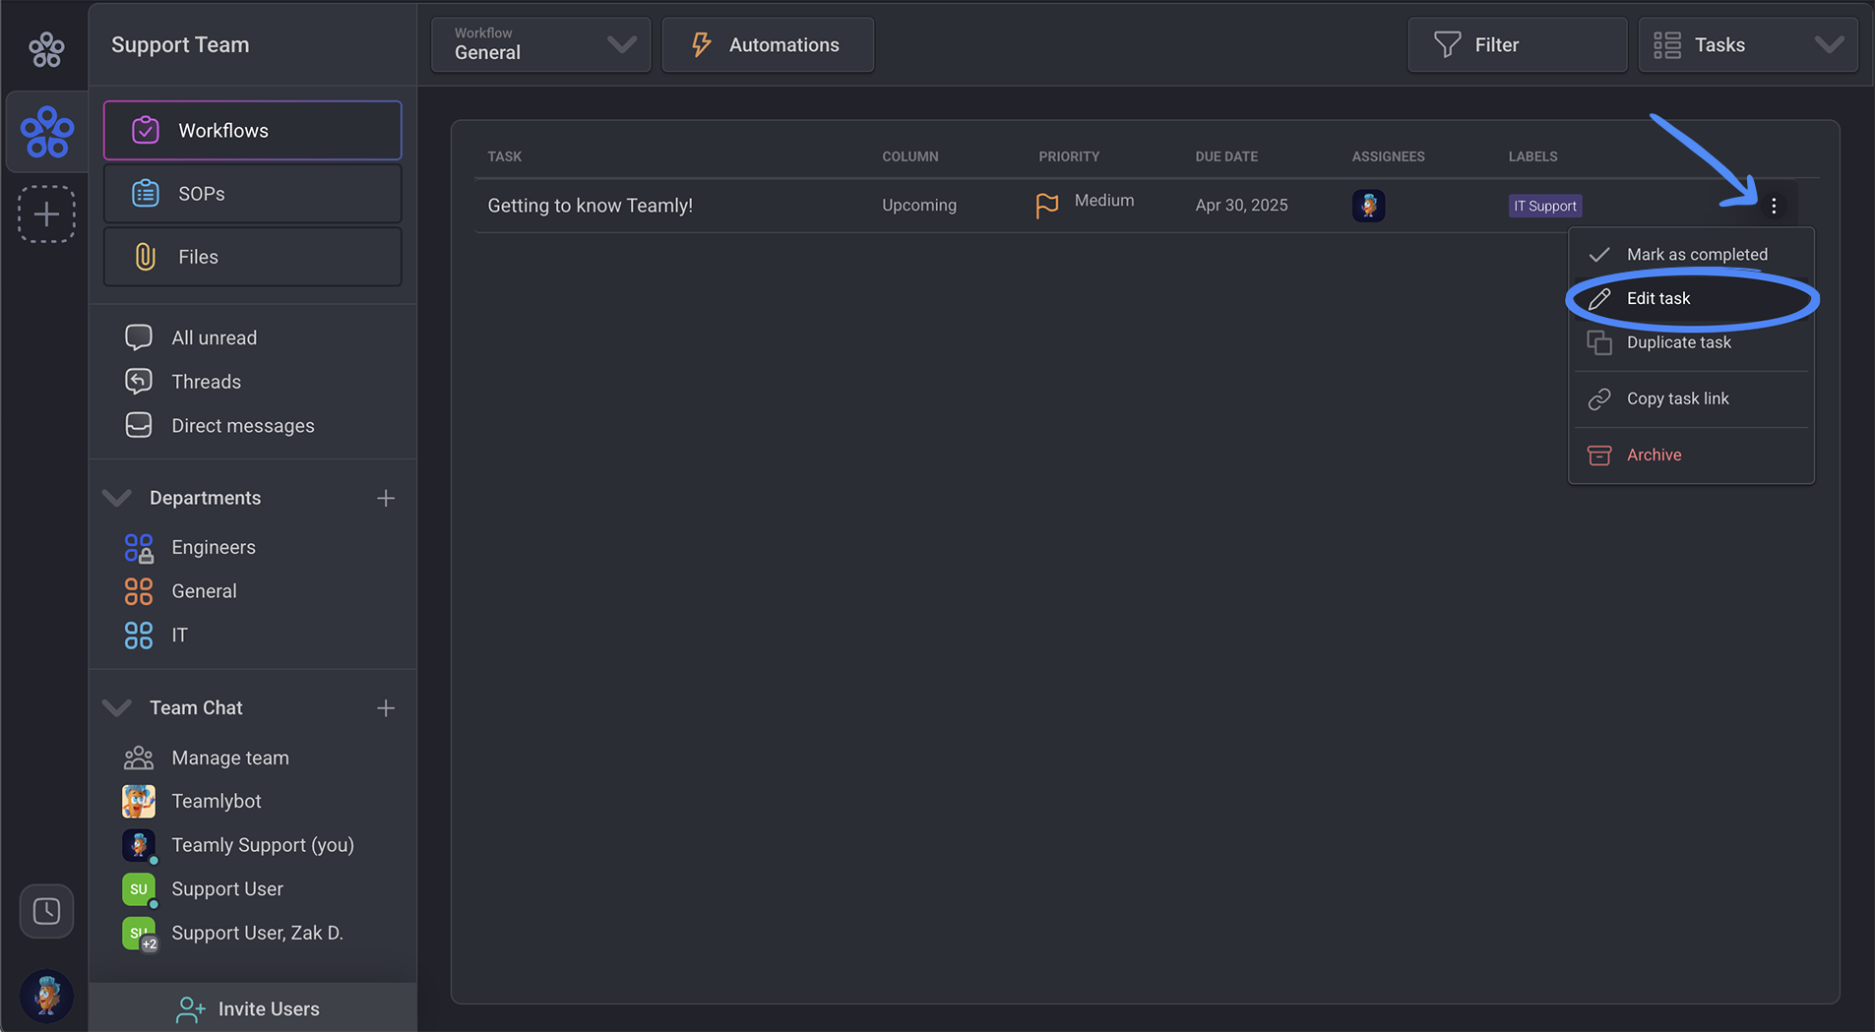Open task Getting to know Teamly!
The image size is (1875, 1032).
coord(591,206)
